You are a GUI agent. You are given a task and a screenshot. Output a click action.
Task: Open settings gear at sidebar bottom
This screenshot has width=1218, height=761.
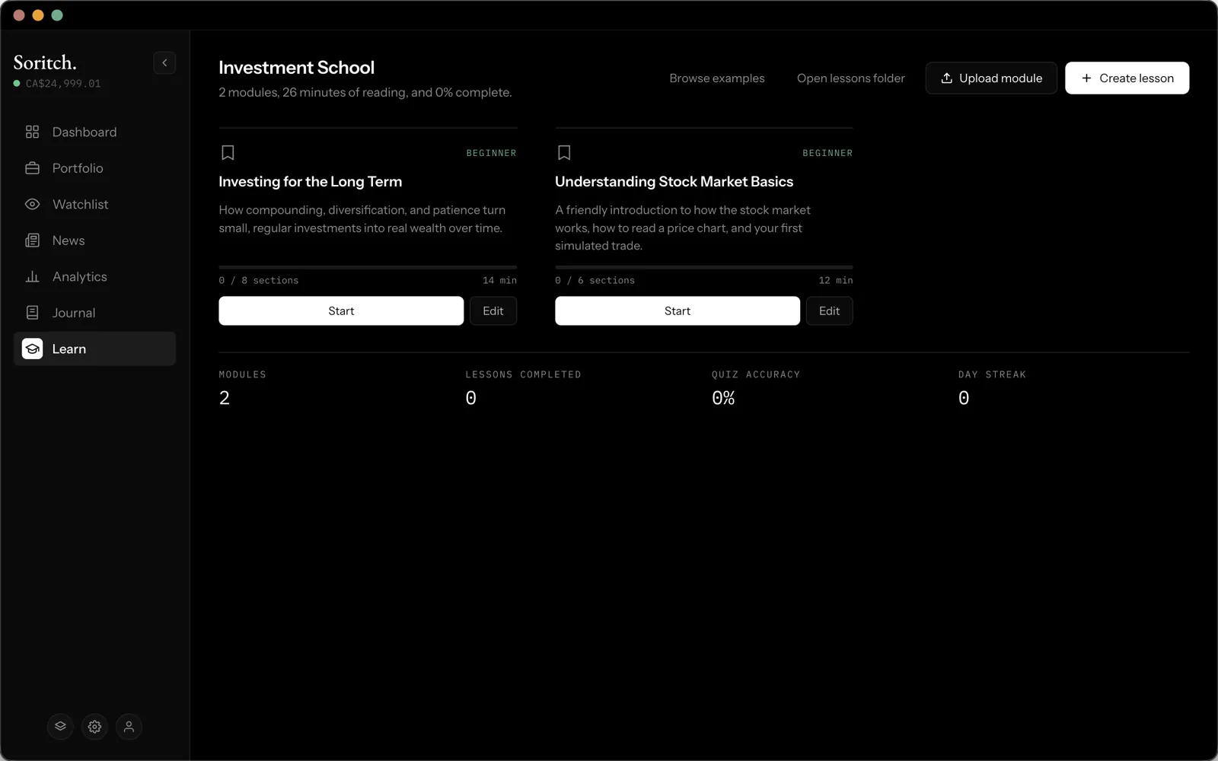[94, 727]
